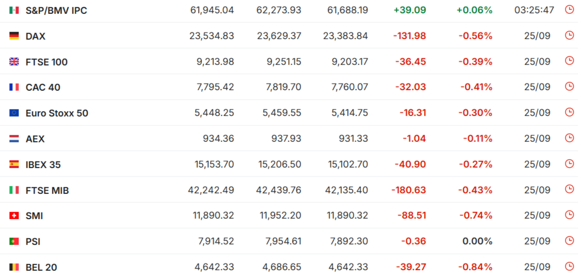Click the German flag beside DAX

pyautogui.click(x=14, y=36)
